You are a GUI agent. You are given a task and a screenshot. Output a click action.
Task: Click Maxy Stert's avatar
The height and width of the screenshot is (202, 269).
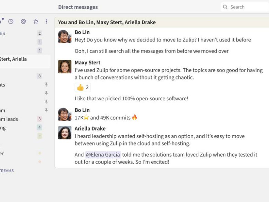(x=65, y=67)
